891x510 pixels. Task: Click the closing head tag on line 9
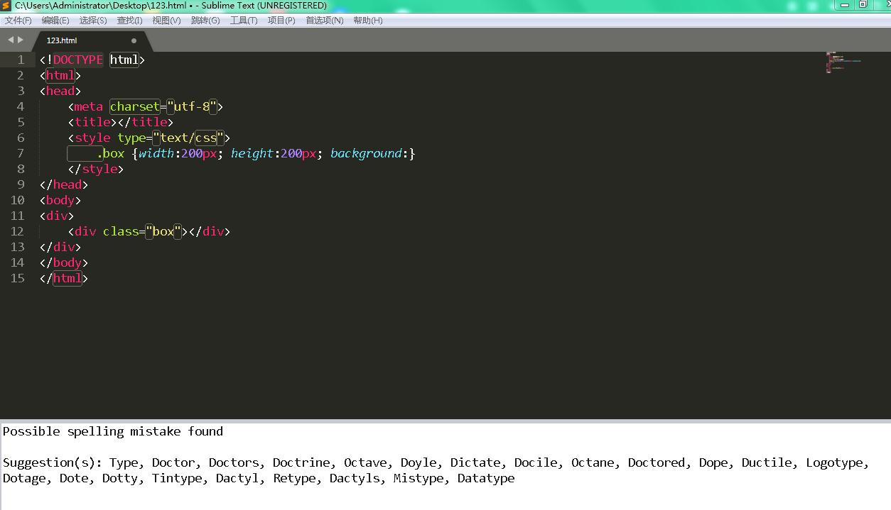click(x=64, y=184)
